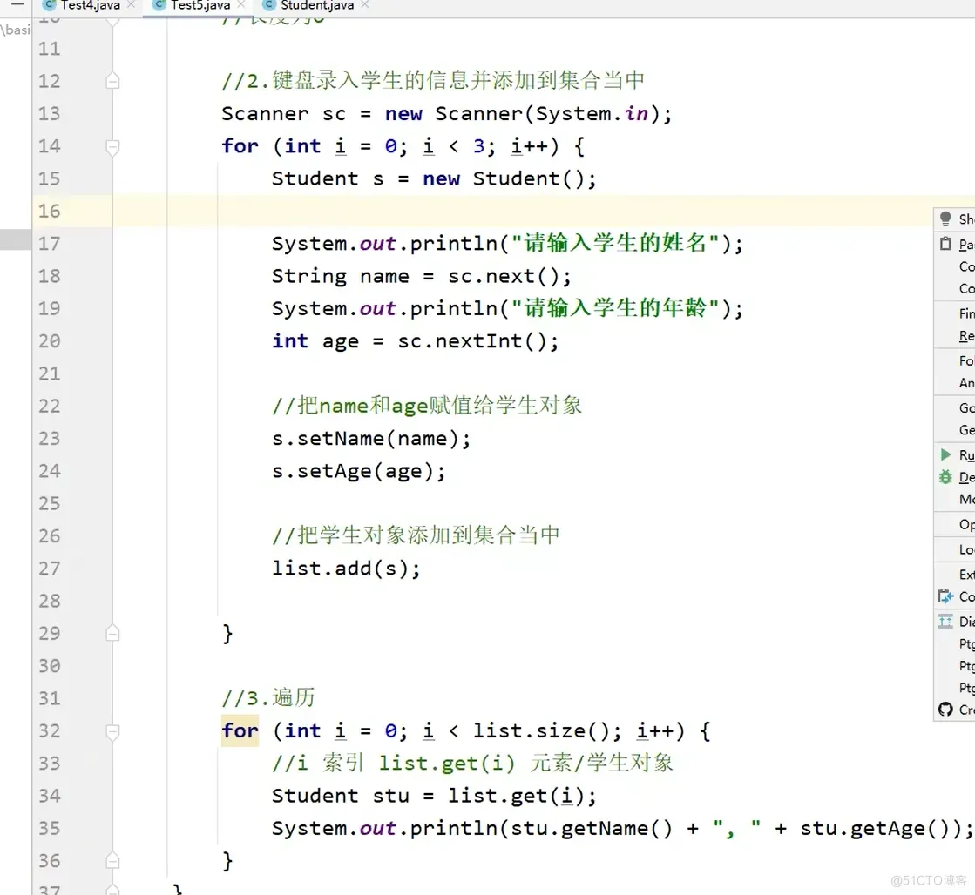
Task: Open the 'An' Analyze menu entry
Action: point(966,383)
